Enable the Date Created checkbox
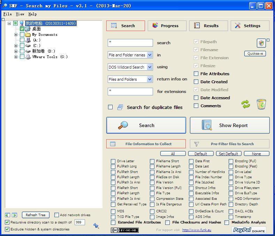This screenshot has width=275, height=236. tap(196, 82)
